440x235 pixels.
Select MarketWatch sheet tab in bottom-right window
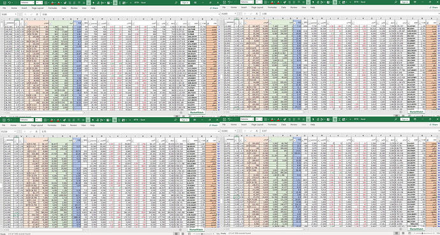tap(416, 229)
